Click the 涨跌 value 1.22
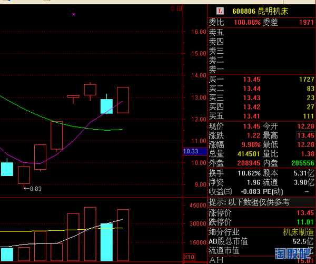This screenshot has height=264, width=316. (254, 135)
